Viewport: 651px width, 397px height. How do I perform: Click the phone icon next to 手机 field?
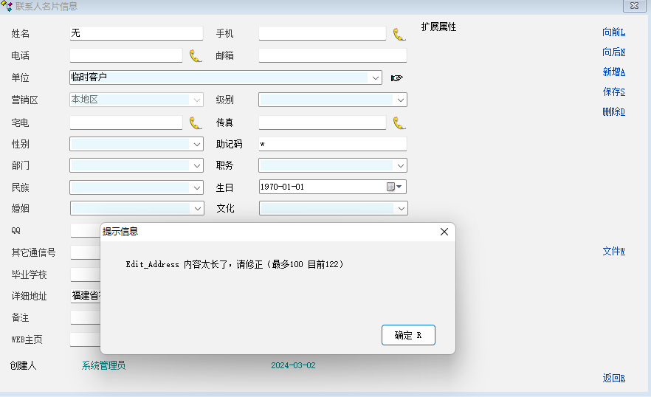399,34
